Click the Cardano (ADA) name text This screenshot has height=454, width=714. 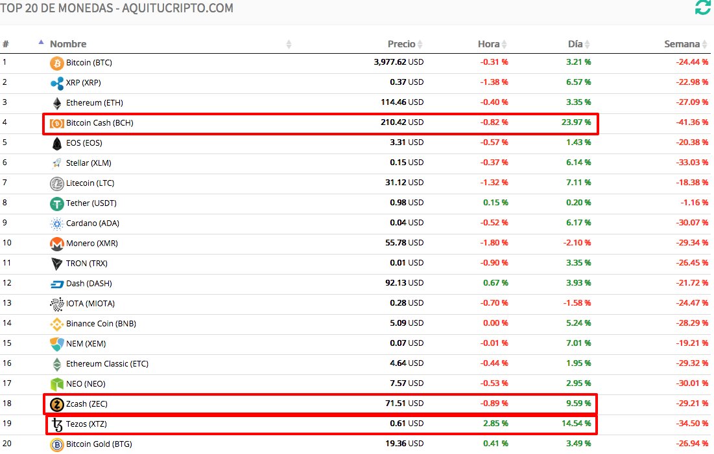tap(93, 223)
